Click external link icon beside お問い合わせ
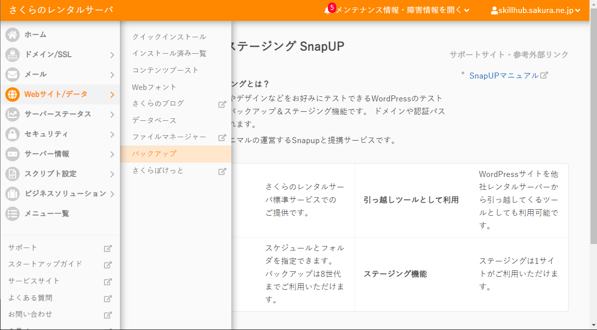The height and width of the screenshot is (330, 597). pos(107,315)
